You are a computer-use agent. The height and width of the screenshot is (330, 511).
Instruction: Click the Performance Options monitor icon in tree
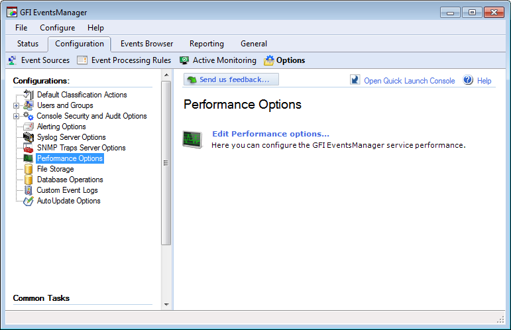[x=28, y=158]
